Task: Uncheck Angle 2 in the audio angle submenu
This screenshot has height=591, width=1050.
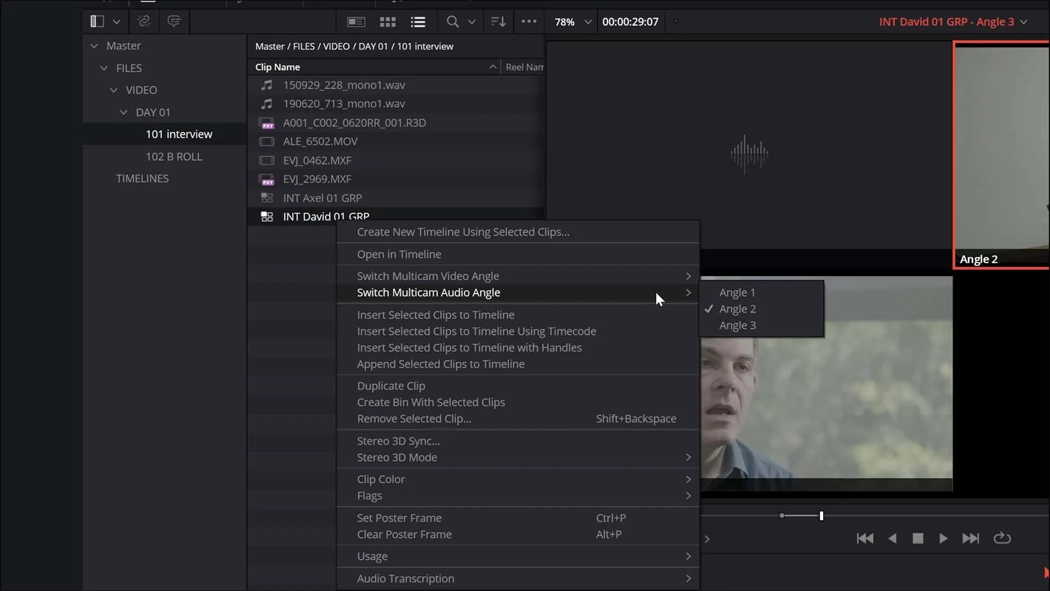Action: pos(737,309)
